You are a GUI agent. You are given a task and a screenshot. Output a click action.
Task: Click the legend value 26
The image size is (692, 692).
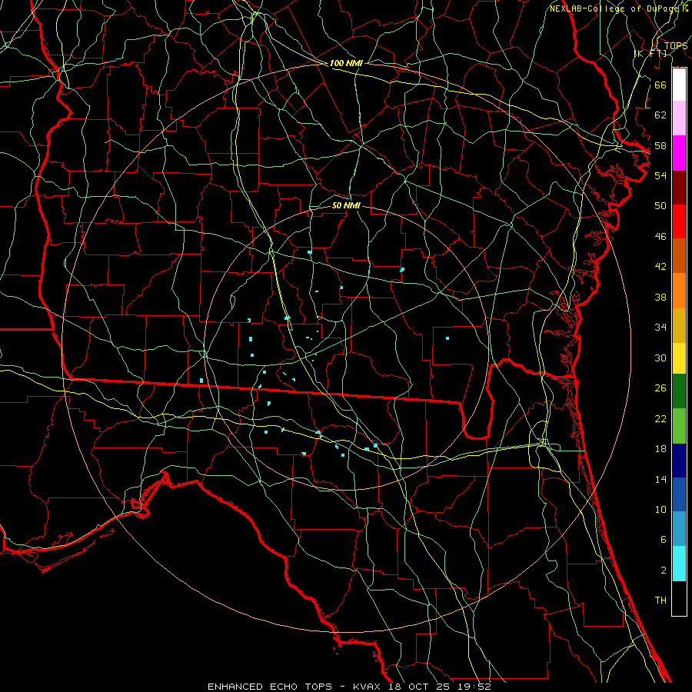[x=660, y=388]
